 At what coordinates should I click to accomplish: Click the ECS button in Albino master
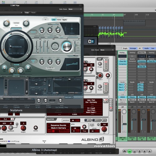[88, 120]
